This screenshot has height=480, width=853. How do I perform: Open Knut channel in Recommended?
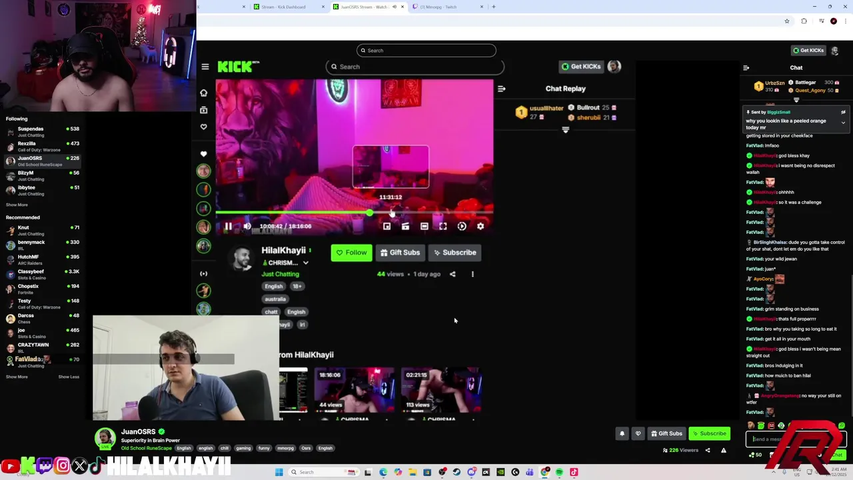[x=43, y=230]
